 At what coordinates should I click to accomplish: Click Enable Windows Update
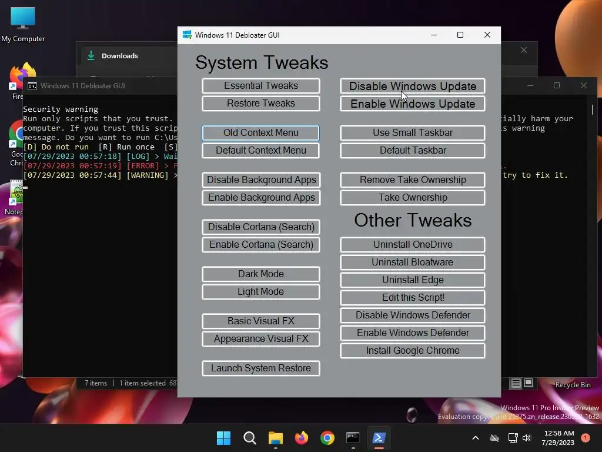[413, 104]
